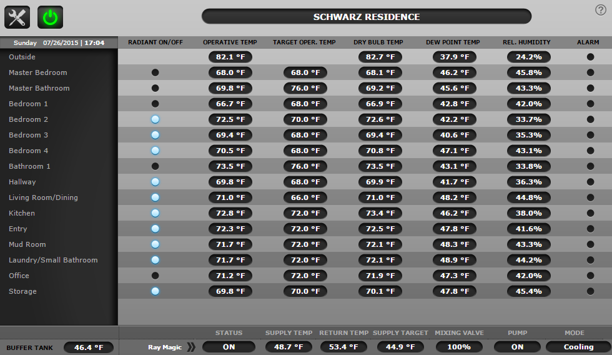
Task: Click Supply Target 44.9 °F value
Action: pyautogui.click(x=400, y=347)
